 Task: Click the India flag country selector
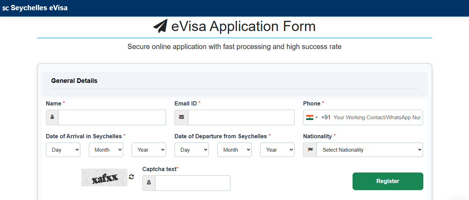pos(311,117)
